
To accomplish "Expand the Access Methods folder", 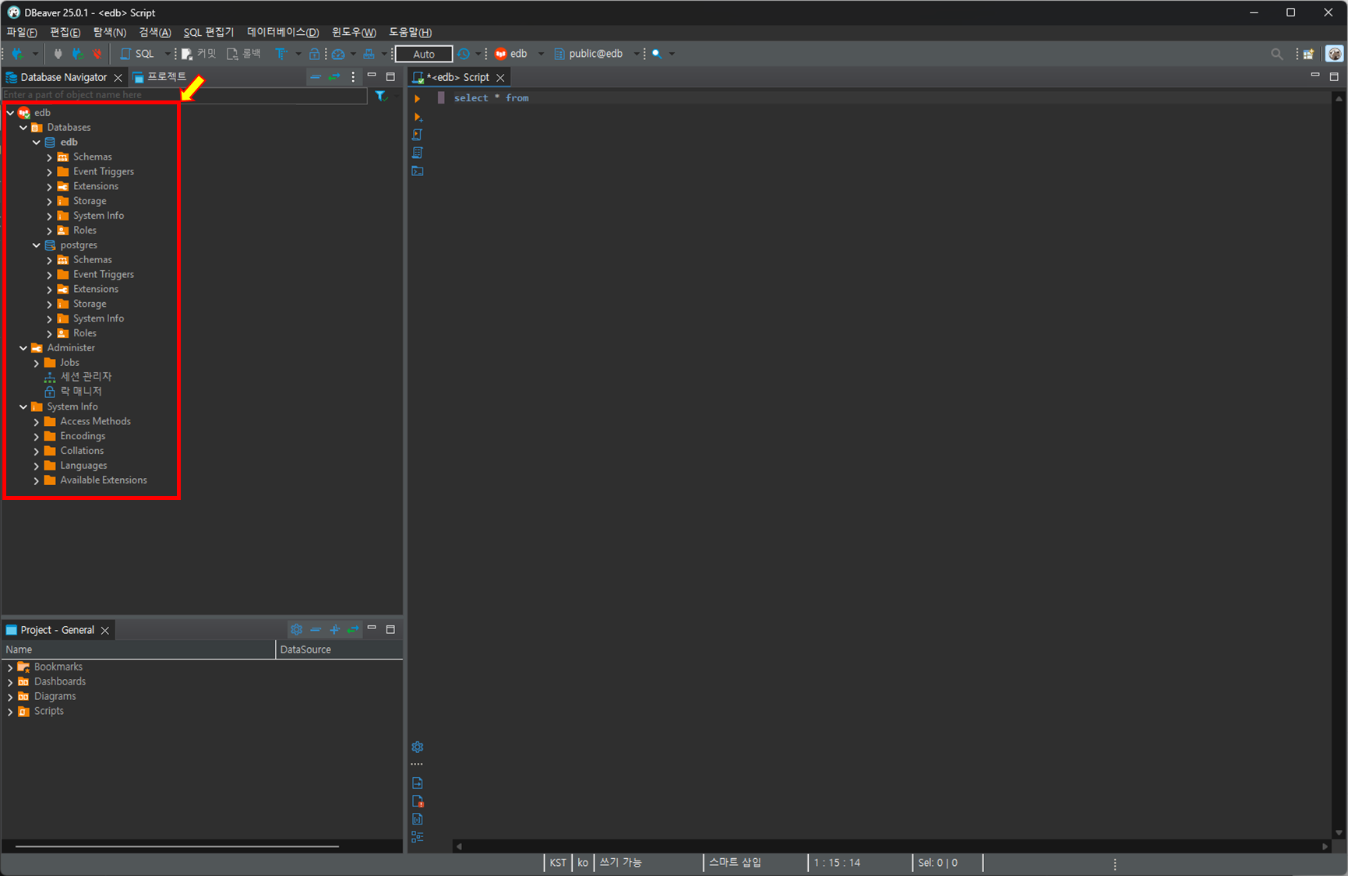I will 36,421.
